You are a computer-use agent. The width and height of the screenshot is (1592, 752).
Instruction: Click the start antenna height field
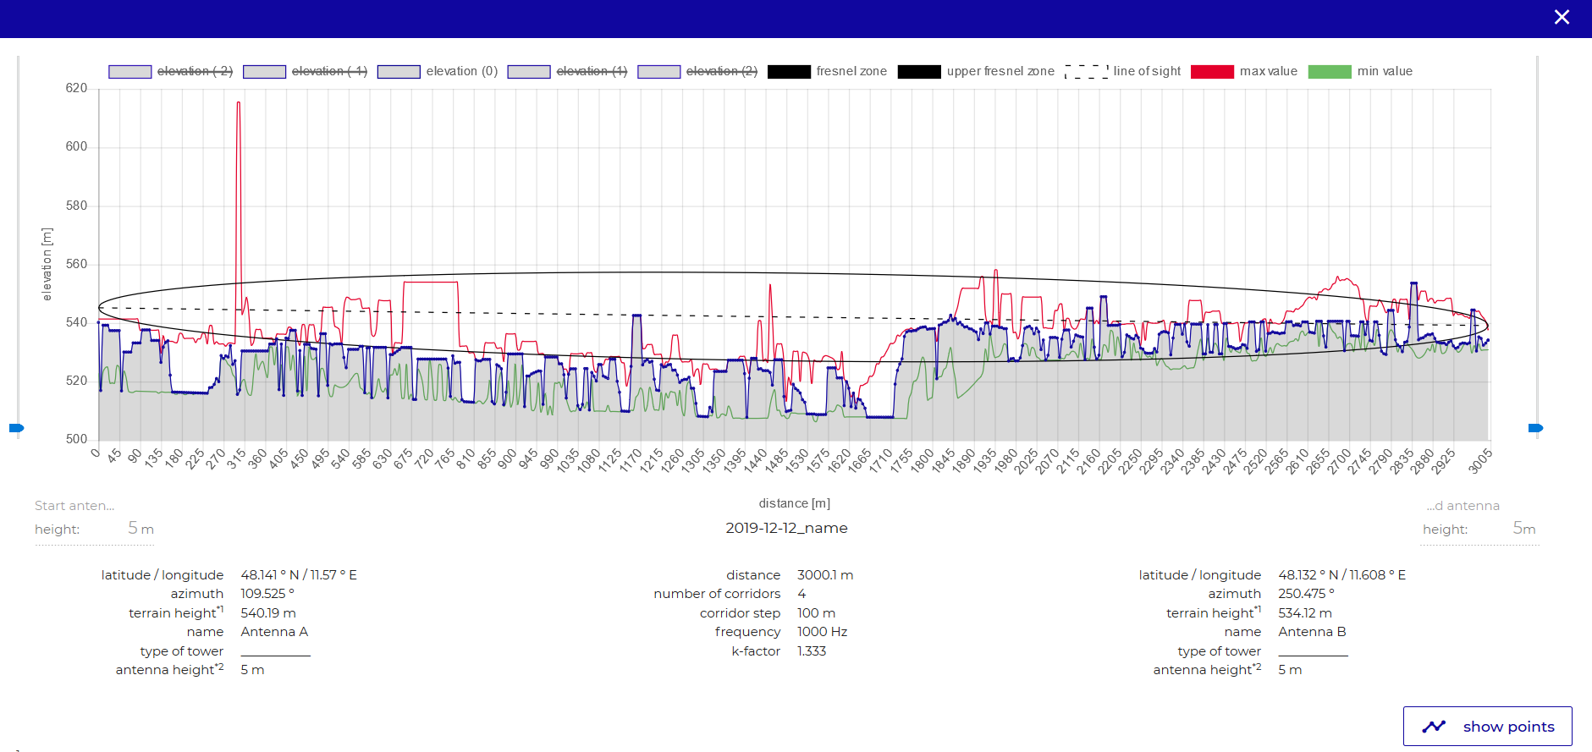[x=94, y=529]
